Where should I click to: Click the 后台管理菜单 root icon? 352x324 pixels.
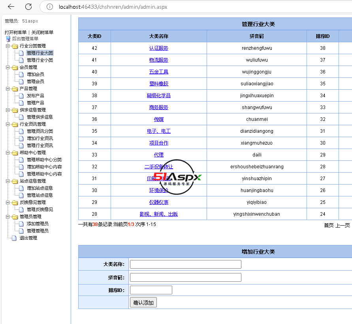[x=8, y=39]
